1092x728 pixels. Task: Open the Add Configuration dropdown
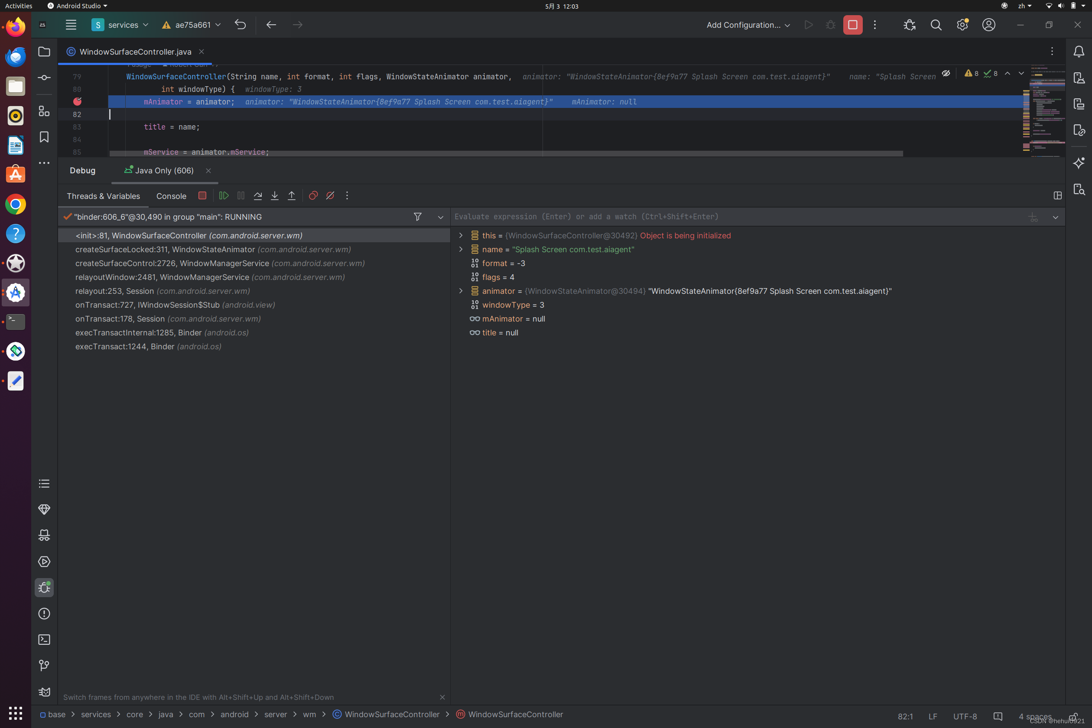coord(748,25)
